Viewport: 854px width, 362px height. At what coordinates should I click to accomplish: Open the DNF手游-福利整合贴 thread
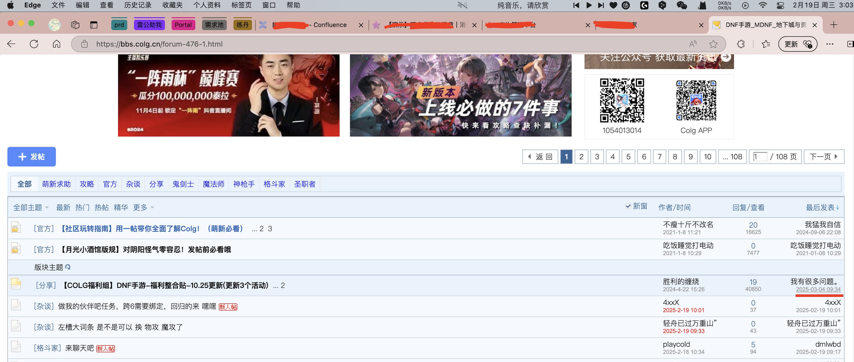point(165,285)
